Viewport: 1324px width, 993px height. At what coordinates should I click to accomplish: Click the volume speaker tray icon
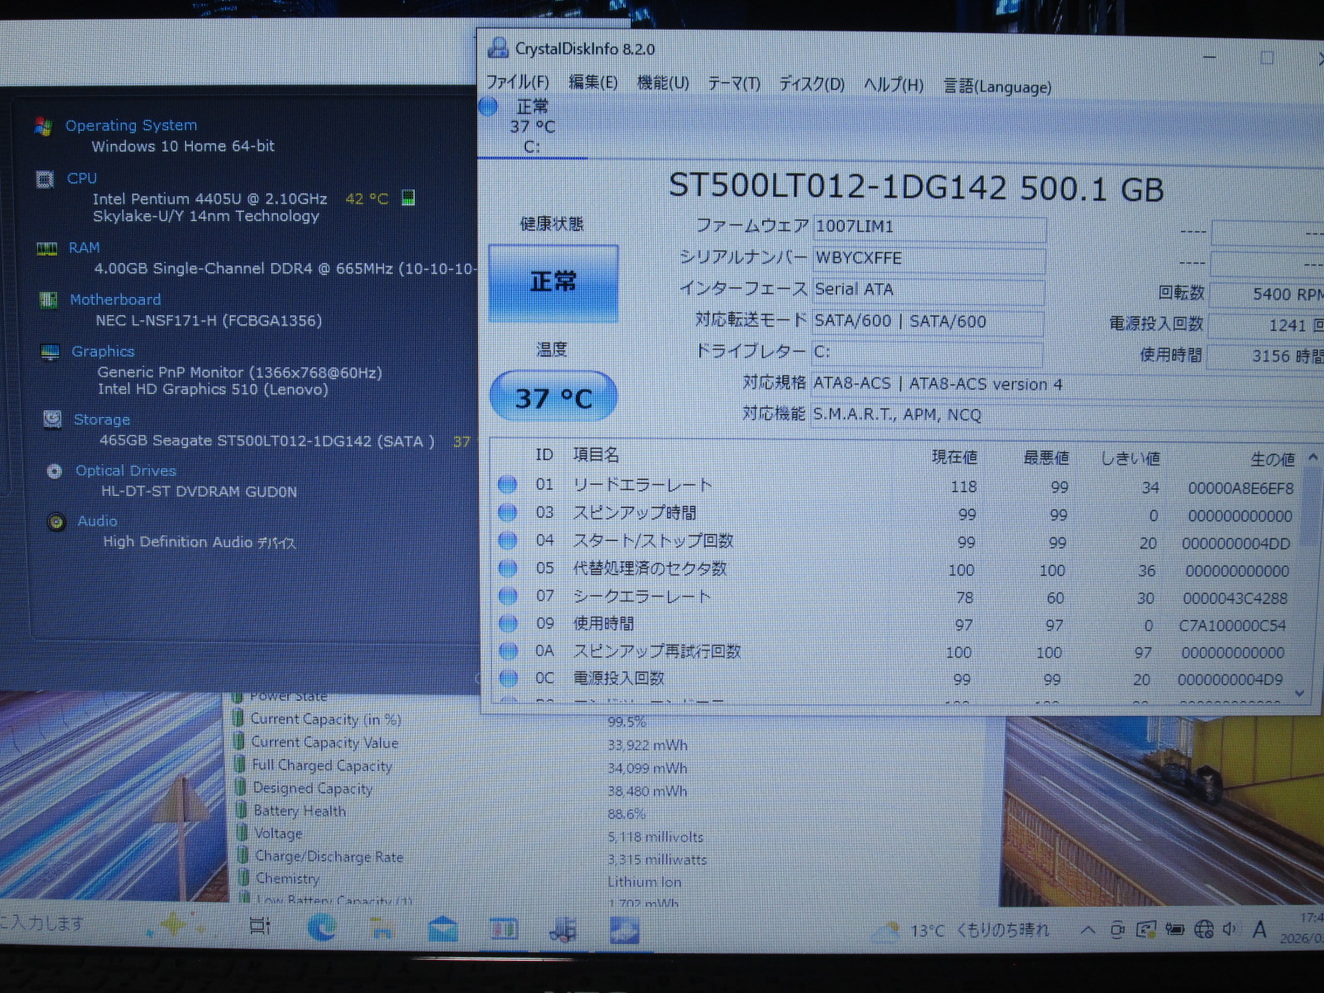1230,929
